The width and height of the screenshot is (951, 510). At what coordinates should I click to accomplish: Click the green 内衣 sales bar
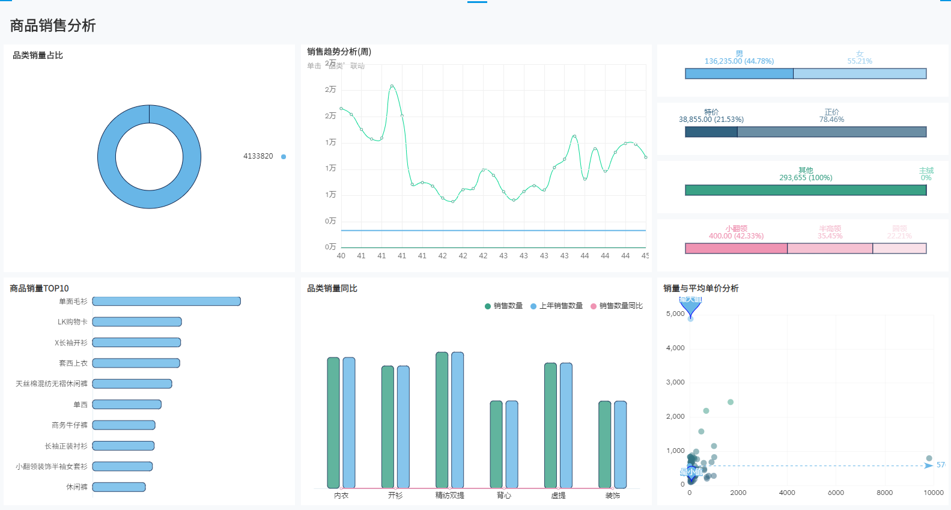[x=333, y=422]
